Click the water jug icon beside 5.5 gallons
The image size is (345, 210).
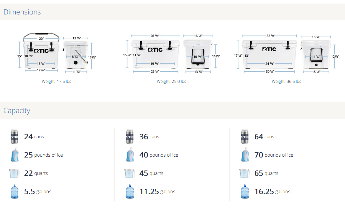pos(14,191)
